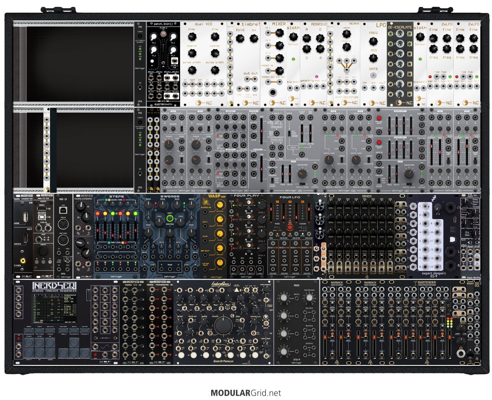The height and width of the screenshot is (400, 492).
Task: Hit the large START button on NerdSEQ
Action: 29,343
